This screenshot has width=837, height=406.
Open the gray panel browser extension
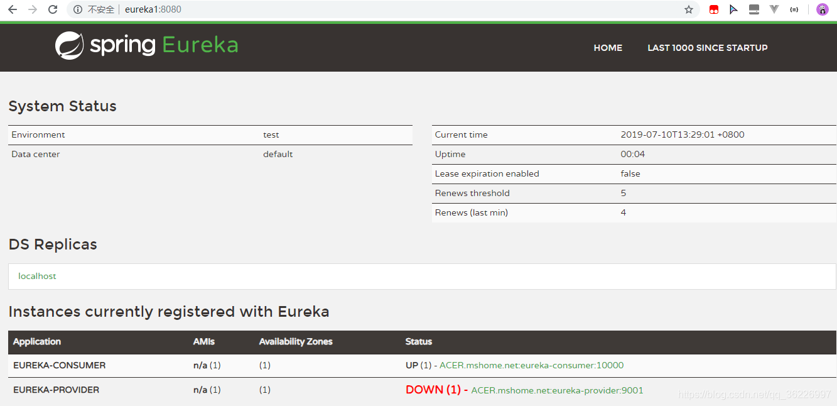pos(754,9)
